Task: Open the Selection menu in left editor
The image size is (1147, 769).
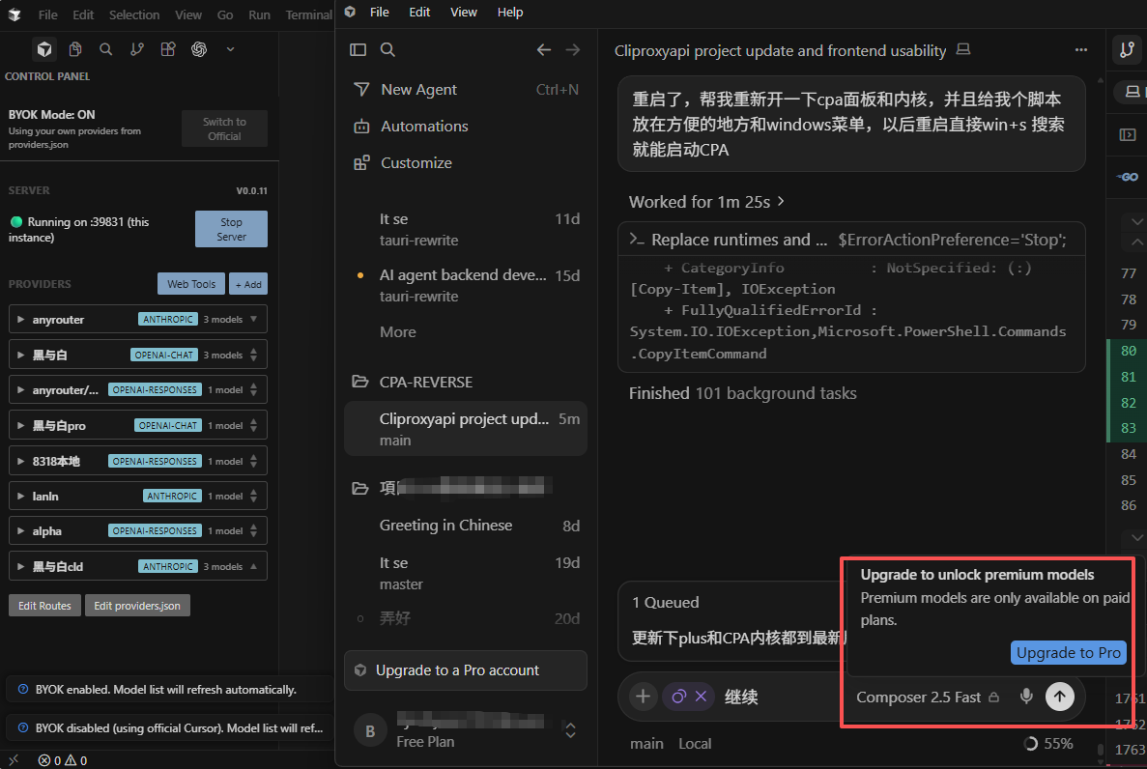Action: (134, 14)
